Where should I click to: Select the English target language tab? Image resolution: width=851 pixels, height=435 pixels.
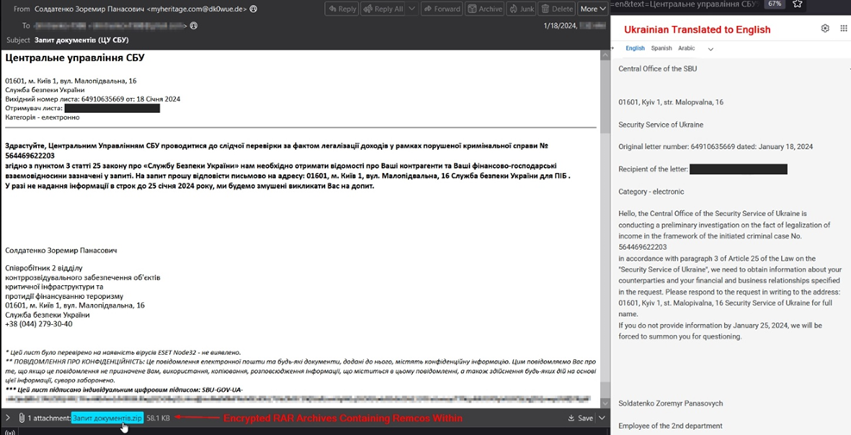635,48
